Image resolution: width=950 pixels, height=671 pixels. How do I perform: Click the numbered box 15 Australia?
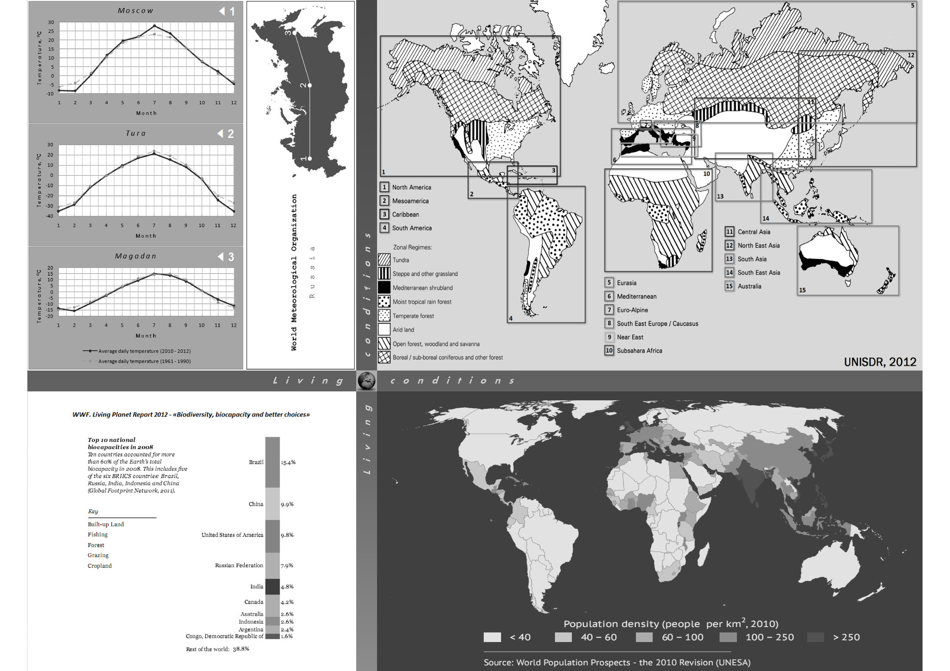tap(729, 286)
